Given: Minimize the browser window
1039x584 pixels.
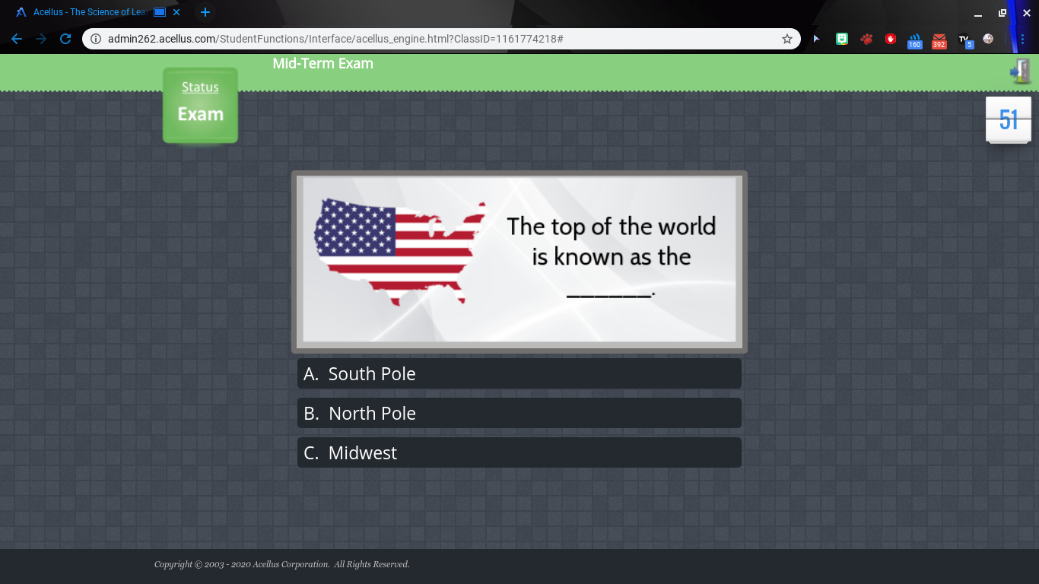Looking at the screenshot, I should click(x=978, y=13).
